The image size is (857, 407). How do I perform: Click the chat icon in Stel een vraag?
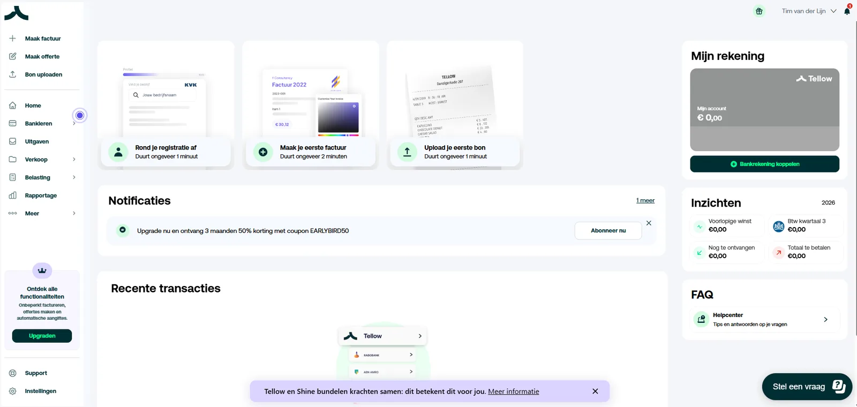coord(839,386)
